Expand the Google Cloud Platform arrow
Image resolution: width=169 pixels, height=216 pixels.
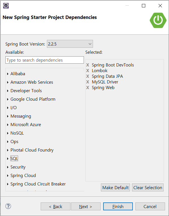(x=8, y=99)
